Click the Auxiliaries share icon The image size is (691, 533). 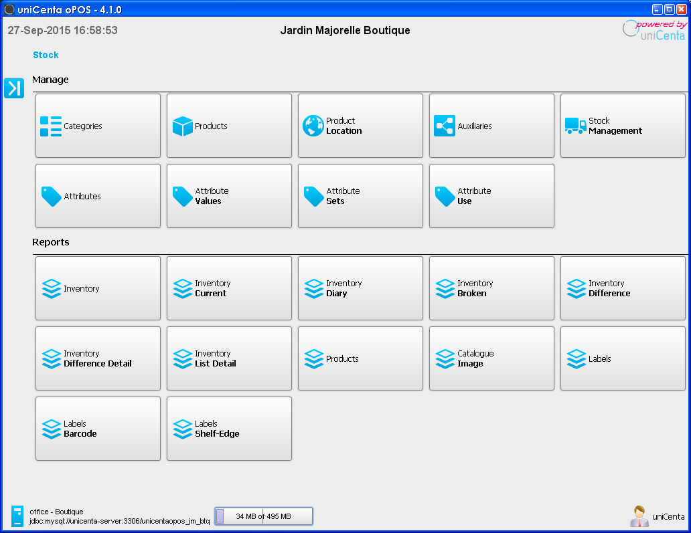click(x=444, y=126)
